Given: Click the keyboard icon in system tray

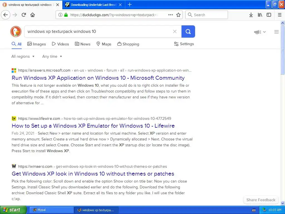Looking at the screenshot, I should 254,210.
